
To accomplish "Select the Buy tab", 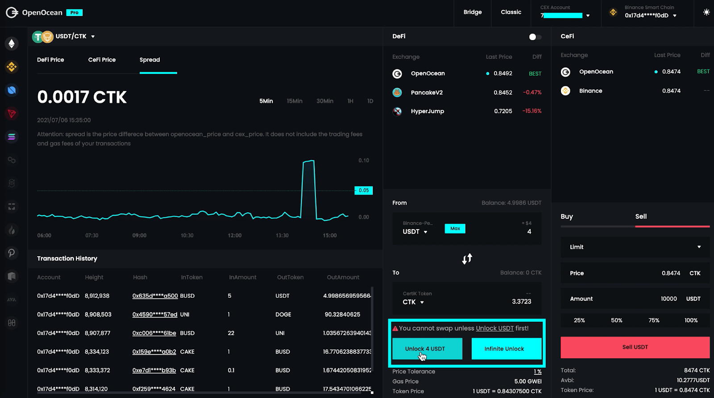I will point(567,217).
